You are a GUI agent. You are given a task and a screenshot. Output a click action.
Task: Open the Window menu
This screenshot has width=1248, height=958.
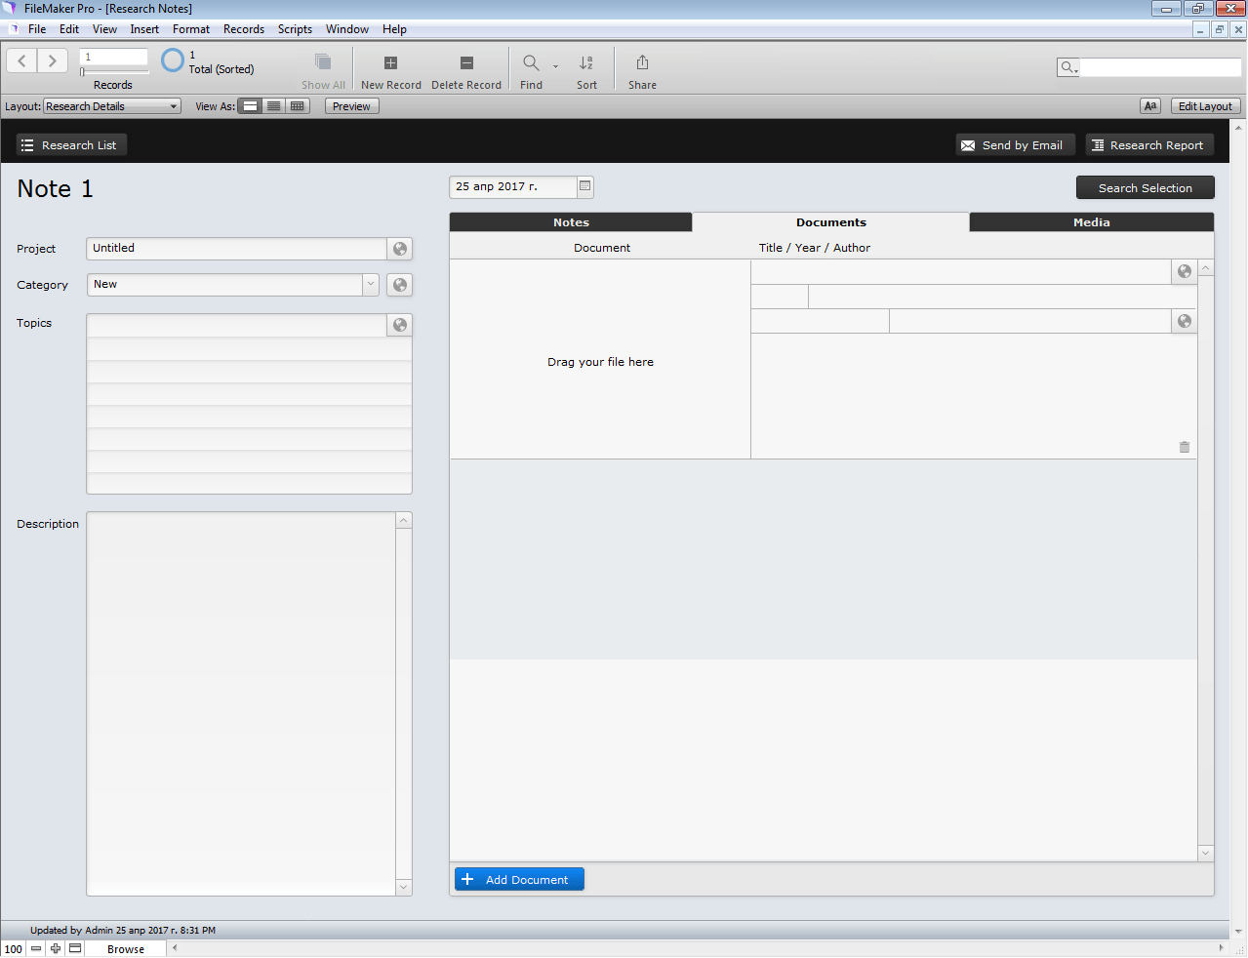347,29
